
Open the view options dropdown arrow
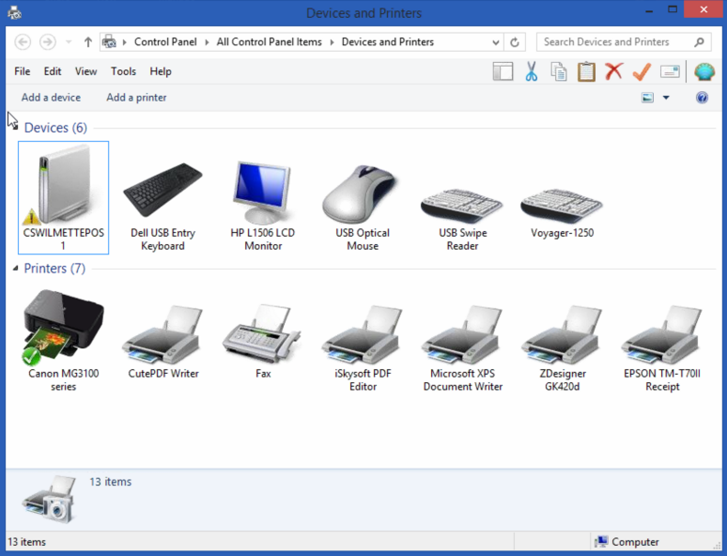666,97
